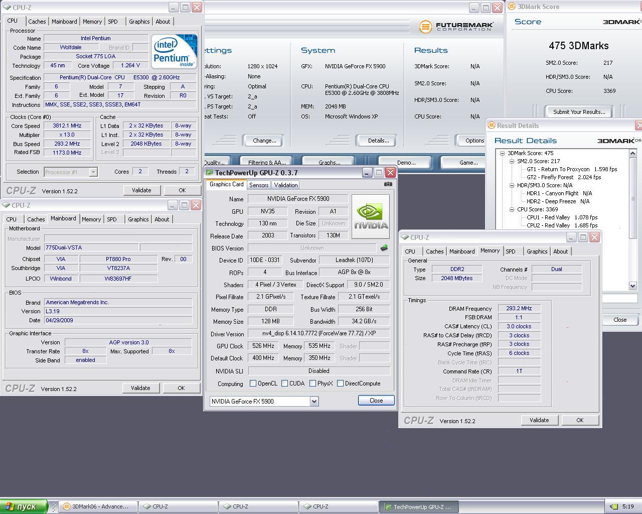Click the Core Speed value field
642x514 pixels.
pyautogui.click(x=67, y=126)
